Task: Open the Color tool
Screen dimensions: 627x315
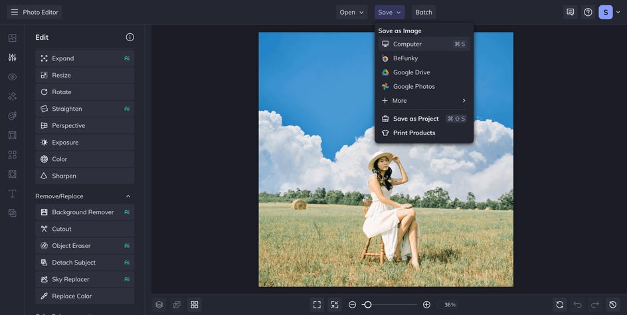Action: click(x=85, y=159)
